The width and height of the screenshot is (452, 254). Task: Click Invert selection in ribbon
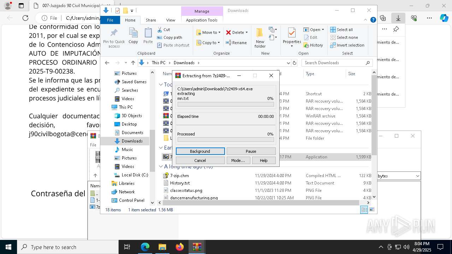pos(347,45)
